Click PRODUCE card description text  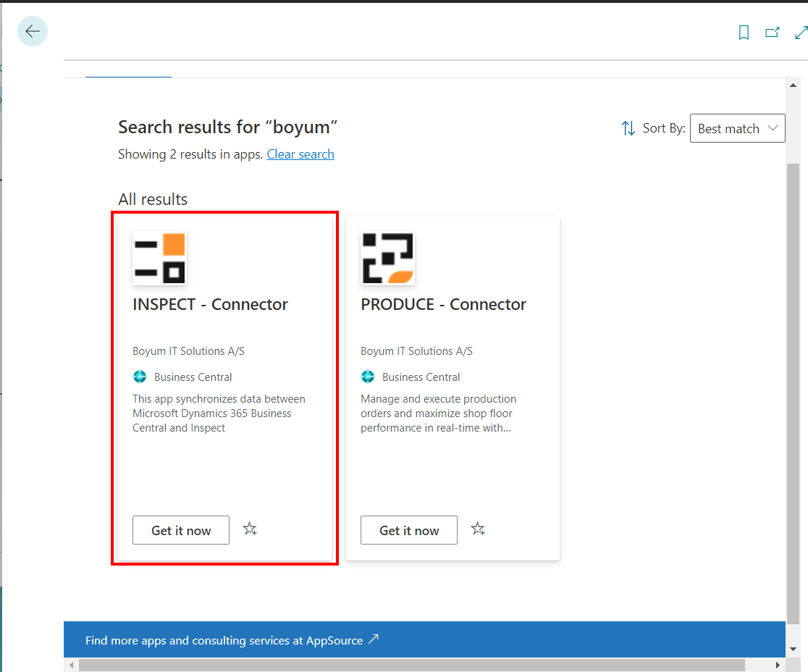439,413
